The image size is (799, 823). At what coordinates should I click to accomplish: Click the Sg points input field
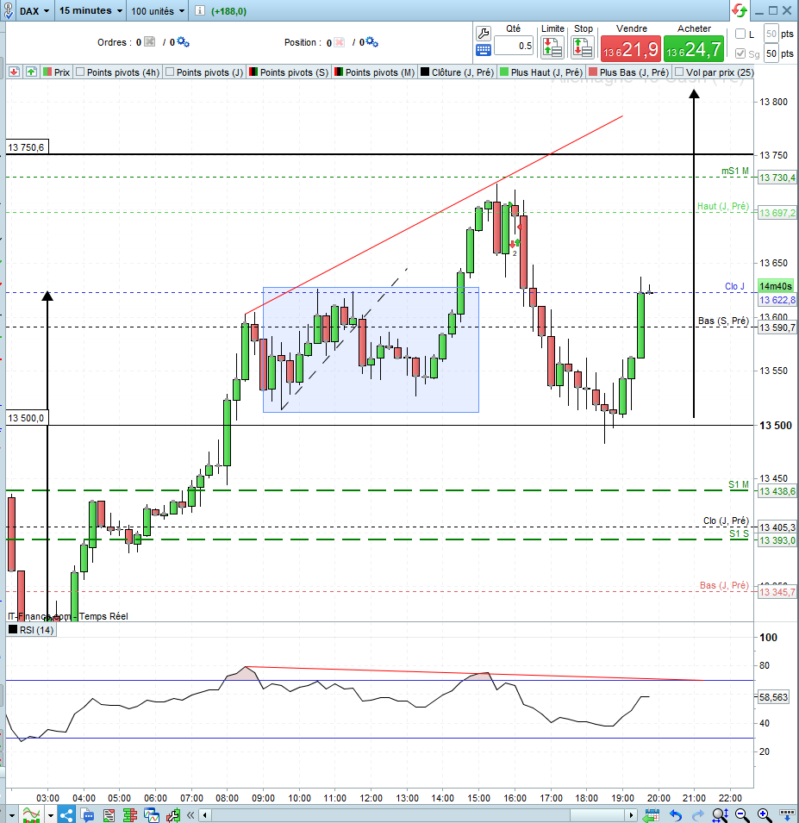(x=771, y=53)
